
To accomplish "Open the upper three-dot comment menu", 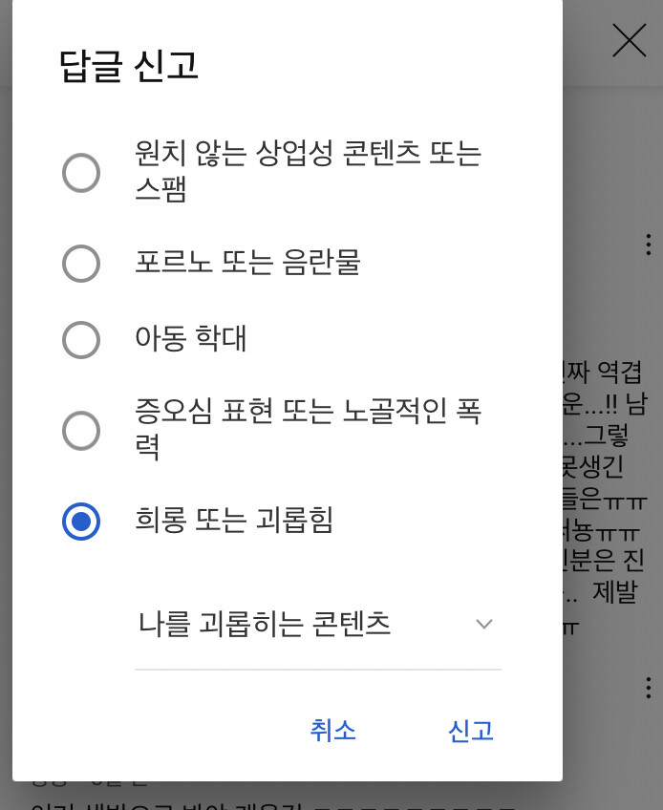I will [x=648, y=245].
